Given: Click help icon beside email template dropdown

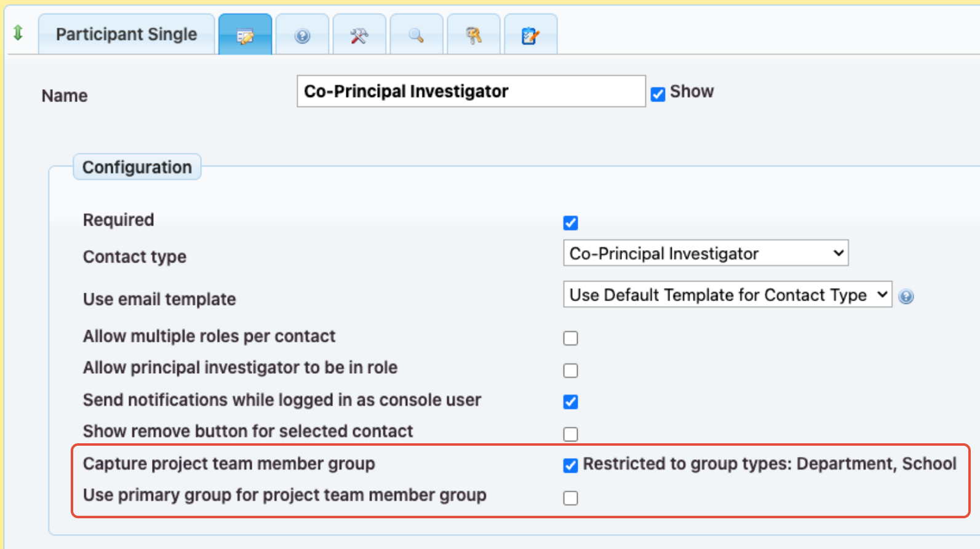Looking at the screenshot, I should 906,297.
